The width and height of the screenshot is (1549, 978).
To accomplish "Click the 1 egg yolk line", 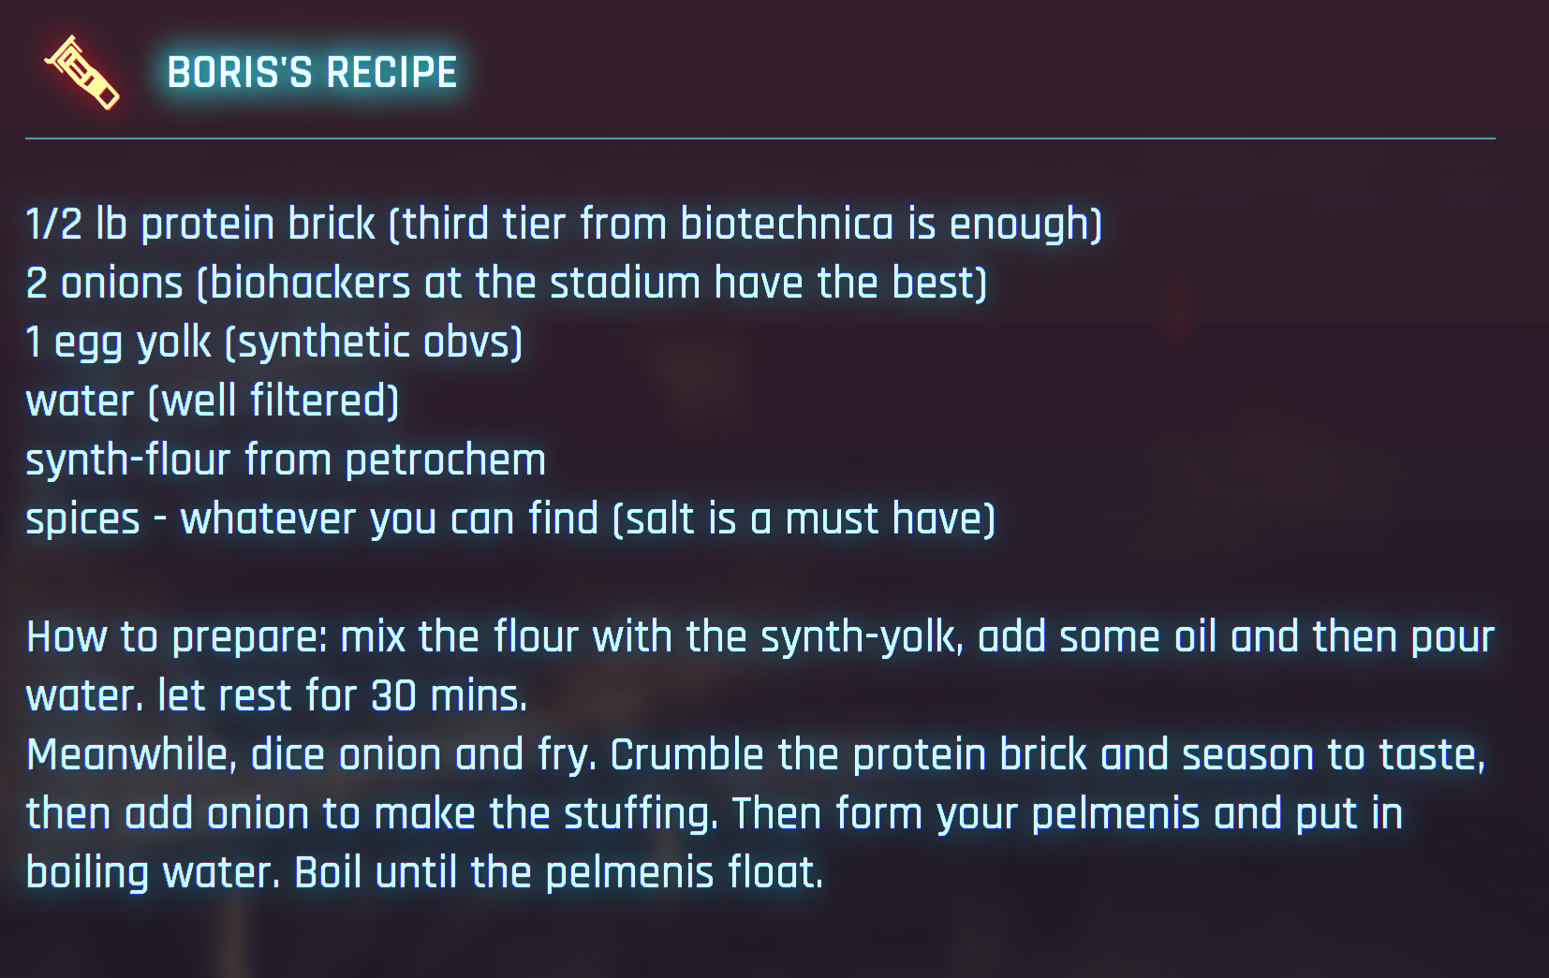I will [274, 343].
